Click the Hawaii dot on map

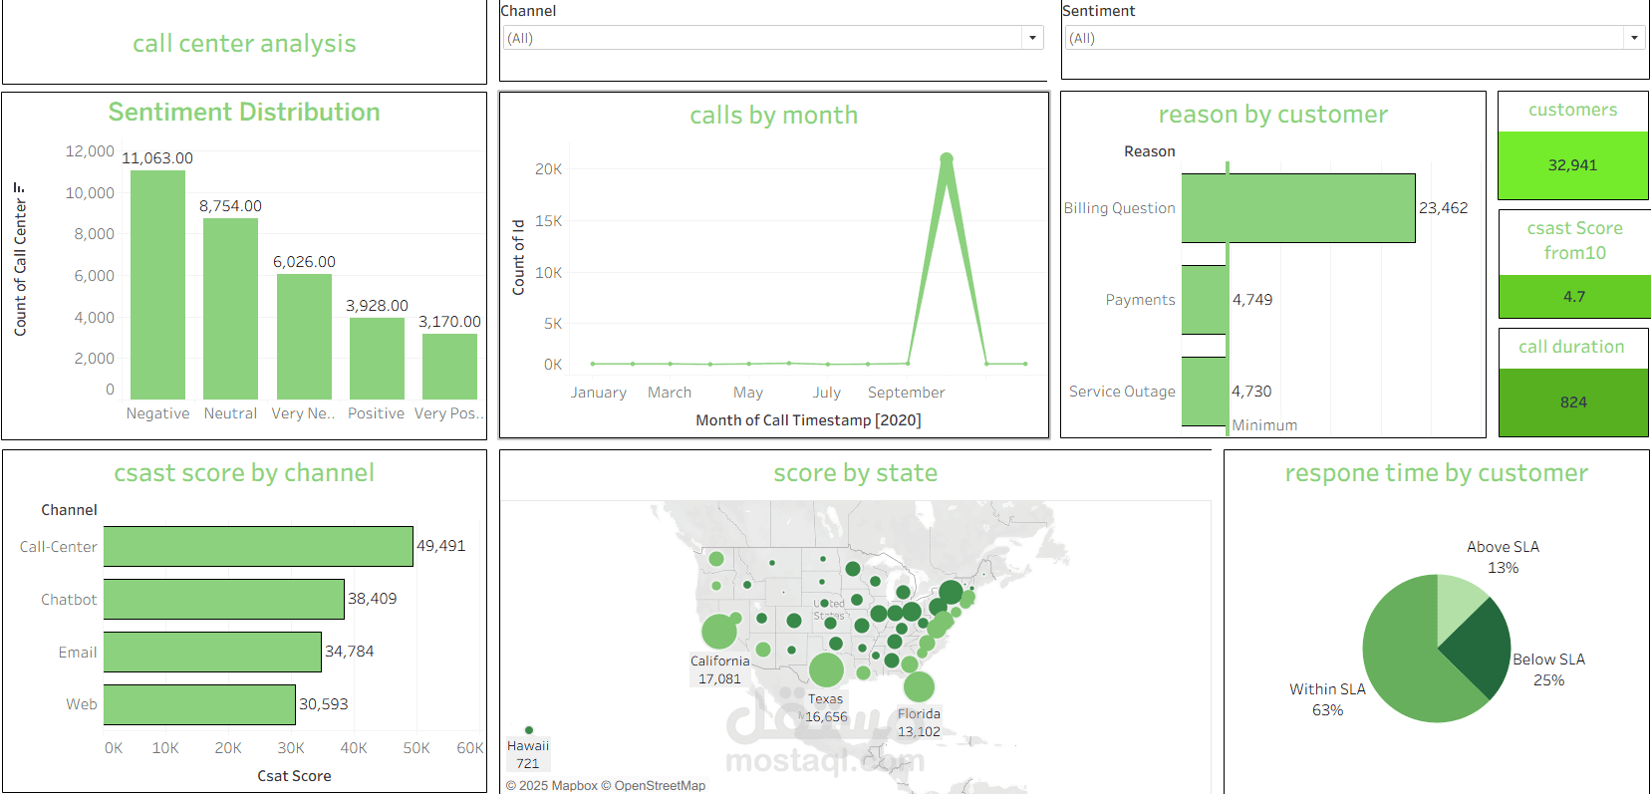point(528,730)
